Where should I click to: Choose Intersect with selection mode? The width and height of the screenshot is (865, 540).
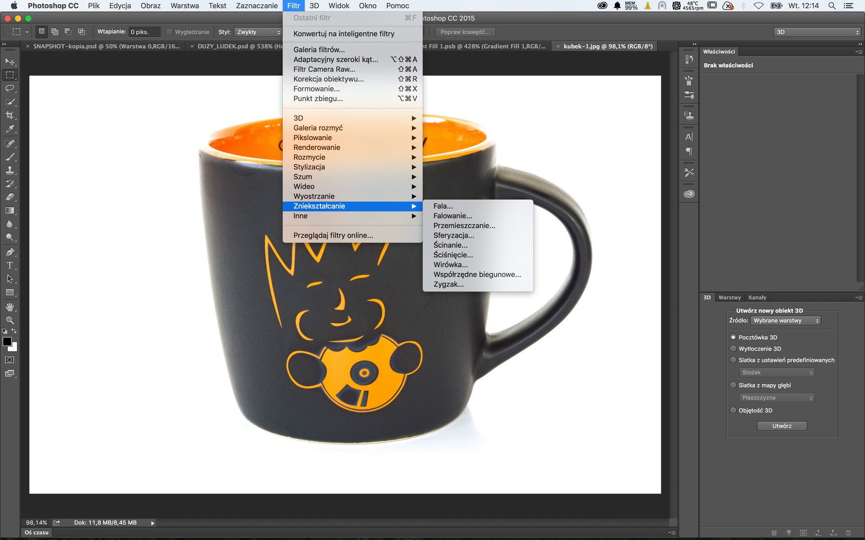81,32
